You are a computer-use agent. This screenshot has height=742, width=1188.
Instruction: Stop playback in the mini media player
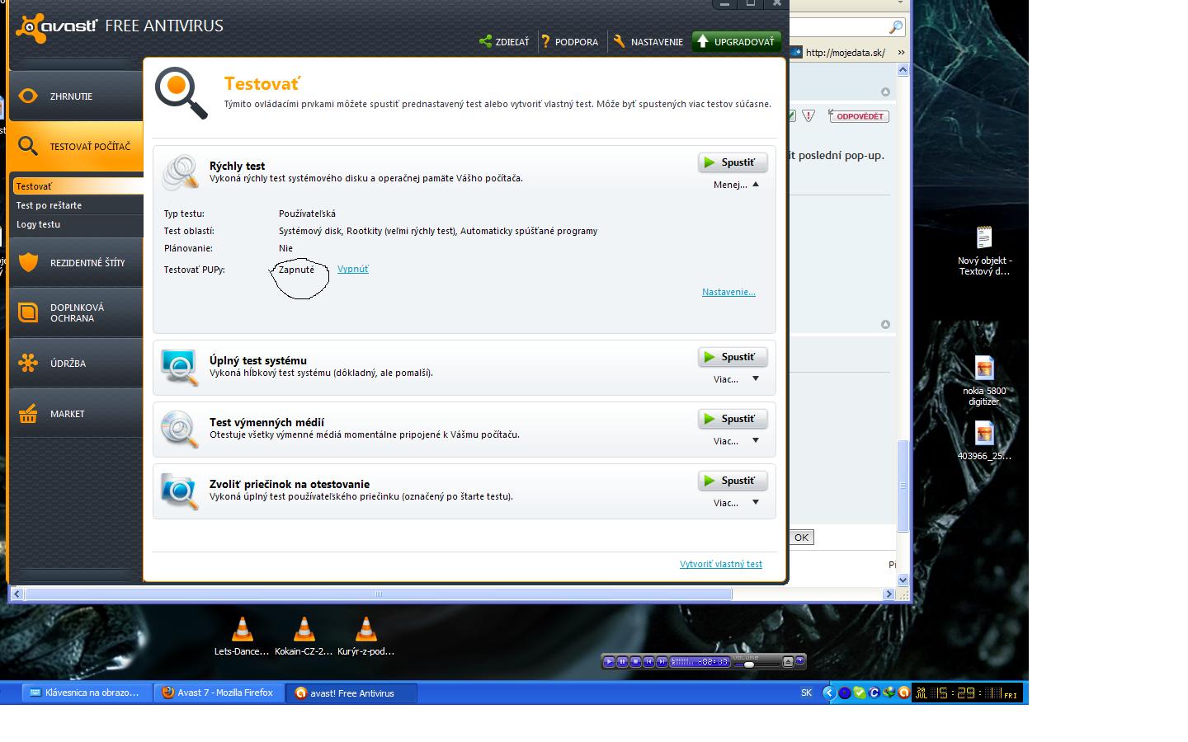point(635,661)
